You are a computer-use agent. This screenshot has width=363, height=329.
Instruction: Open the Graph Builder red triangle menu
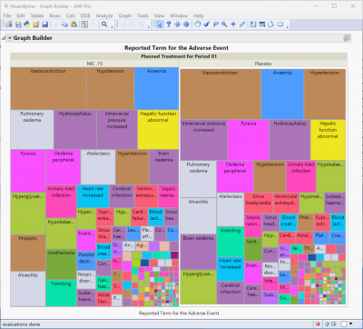(10, 38)
